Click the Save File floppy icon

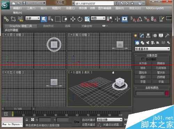(x=24, y=3)
